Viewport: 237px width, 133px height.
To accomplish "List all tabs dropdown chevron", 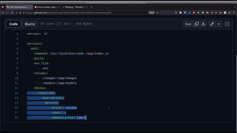I will tap(234, 7).
